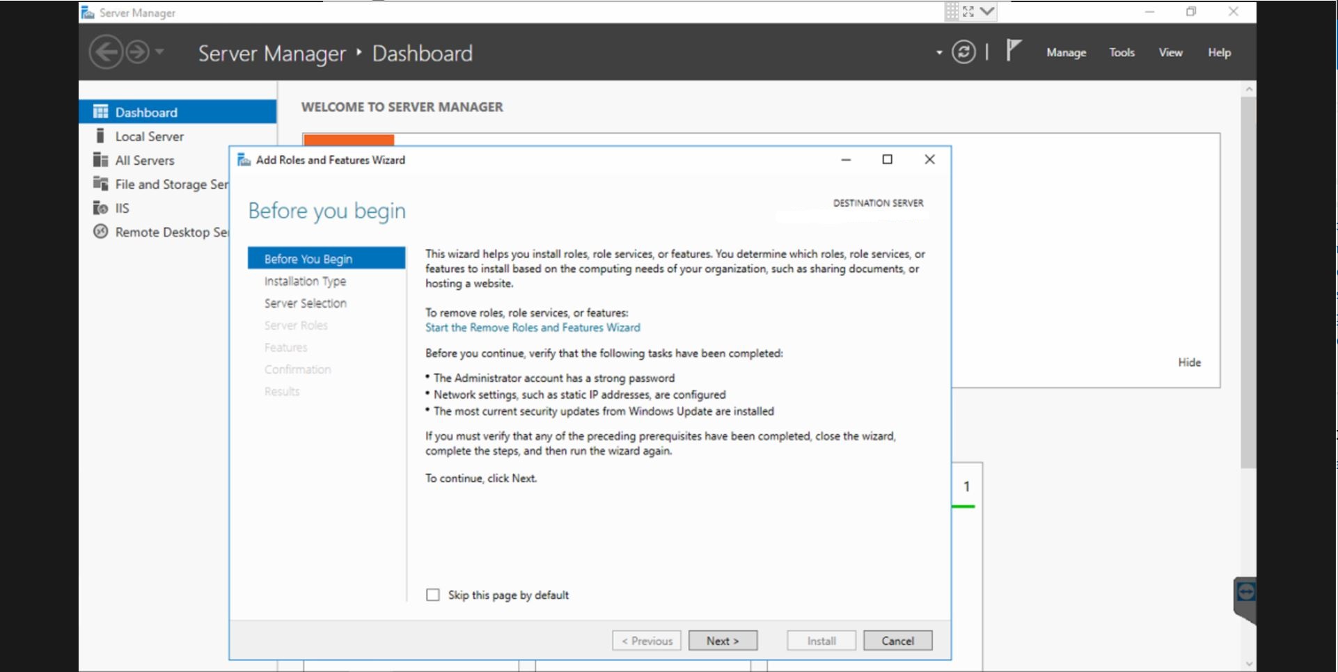Click the Dashboard grid icon

click(101, 111)
